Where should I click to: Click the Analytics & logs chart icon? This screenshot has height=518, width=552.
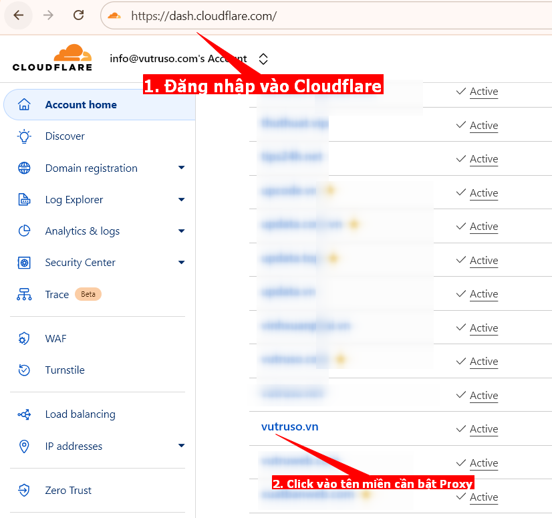[24, 231]
